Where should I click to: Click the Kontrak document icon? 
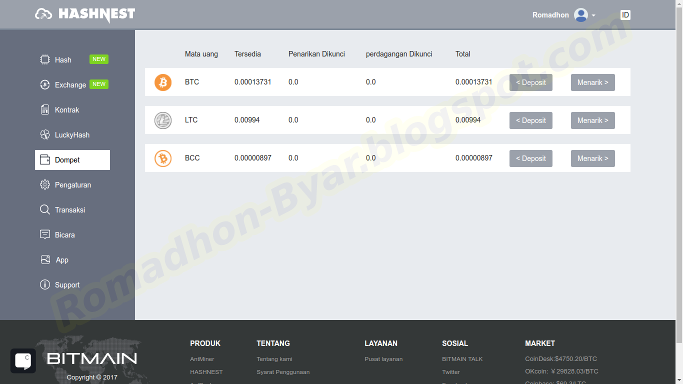click(45, 109)
